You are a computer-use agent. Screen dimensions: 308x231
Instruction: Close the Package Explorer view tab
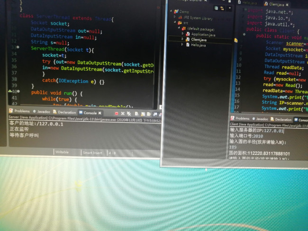pyautogui.click(x=206, y=0)
